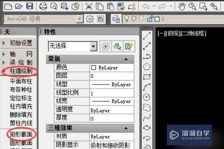This screenshot has width=224, height=149.
Task: Select the 平面布柱 command
Action: pos(21,82)
